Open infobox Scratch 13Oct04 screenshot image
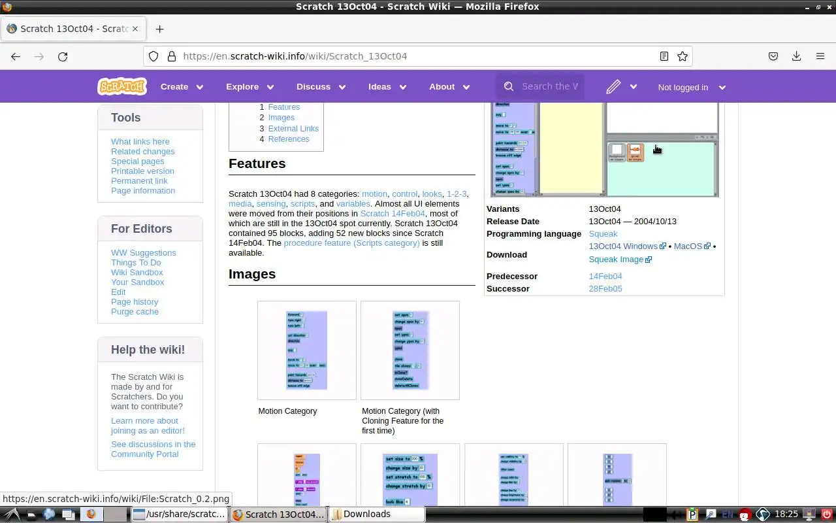The height and width of the screenshot is (523, 836). pyautogui.click(x=605, y=149)
